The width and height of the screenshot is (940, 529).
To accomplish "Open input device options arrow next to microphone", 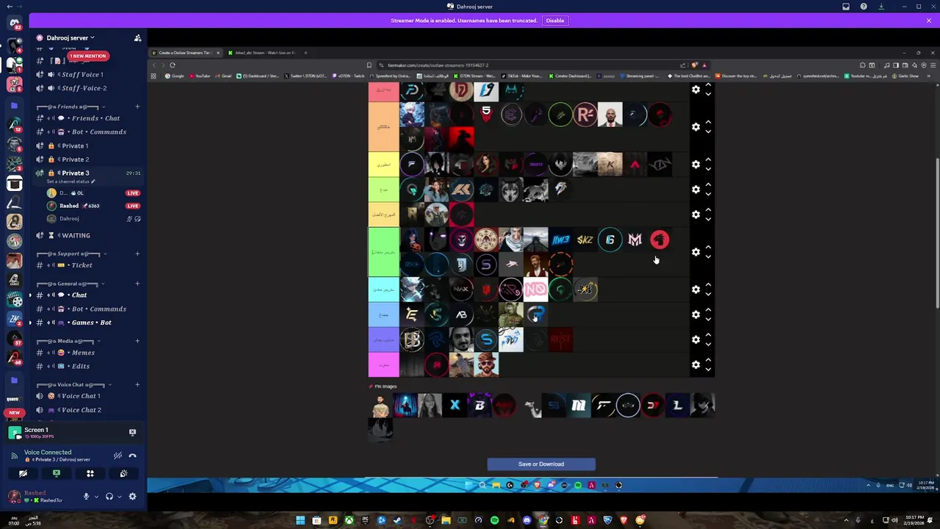I will point(95,497).
